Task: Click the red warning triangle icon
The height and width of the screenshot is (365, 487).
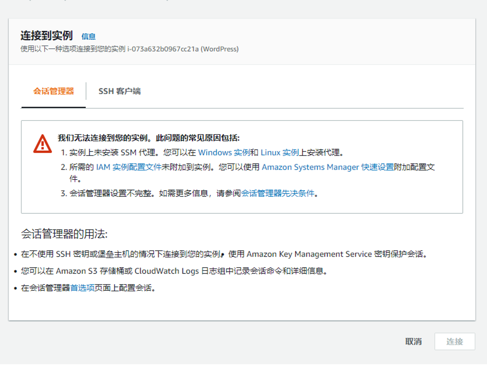Action: pos(43,144)
